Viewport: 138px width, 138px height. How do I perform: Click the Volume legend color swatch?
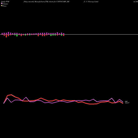click(x=2, y=3)
